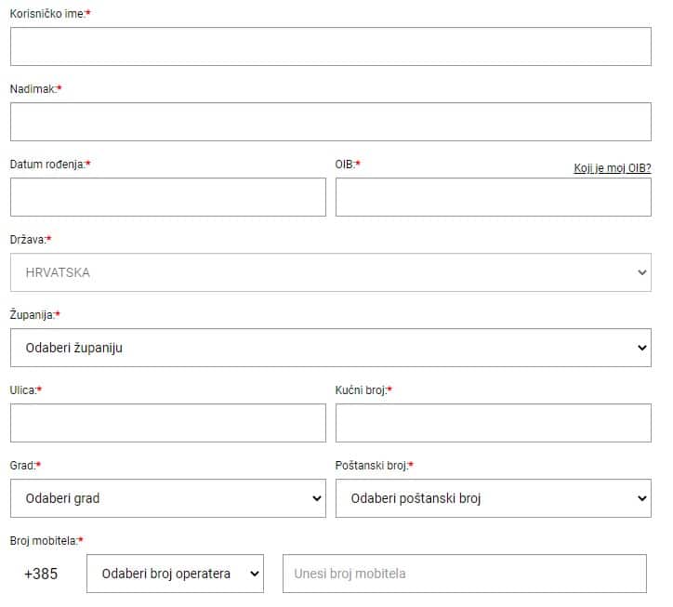673x607 pixels.
Task: Open the 'Odaberi grad' dropdown
Action: coord(168,498)
